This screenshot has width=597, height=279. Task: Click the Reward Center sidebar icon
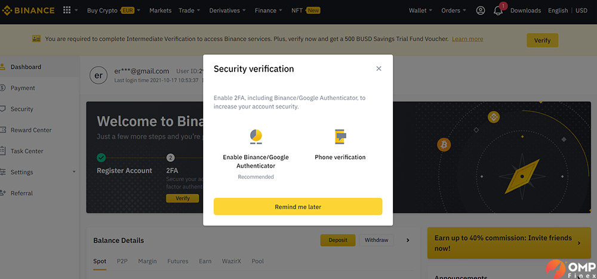(2, 130)
